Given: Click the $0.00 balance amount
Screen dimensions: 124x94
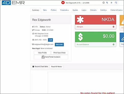Looking at the screenshot, I should tap(108, 36).
